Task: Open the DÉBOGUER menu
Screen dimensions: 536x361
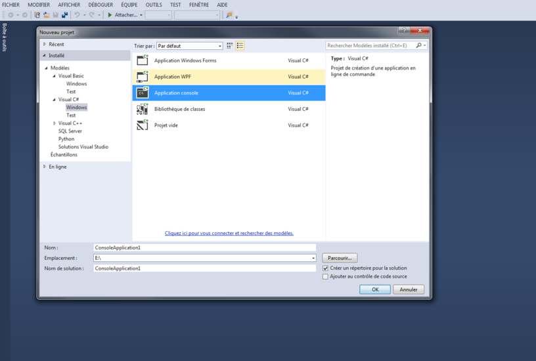Action: point(100,5)
